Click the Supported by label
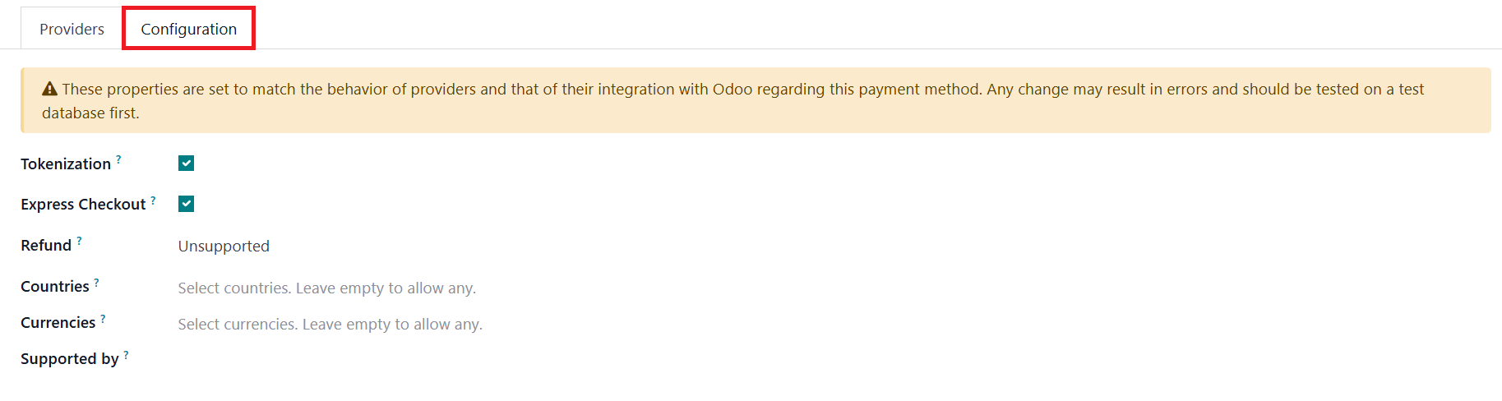Screen dimensions: 1502x401 tap(70, 358)
